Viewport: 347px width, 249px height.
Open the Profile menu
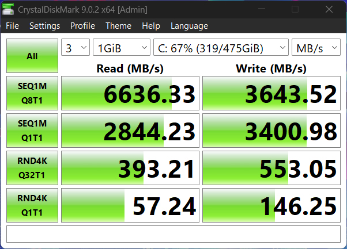82,26
